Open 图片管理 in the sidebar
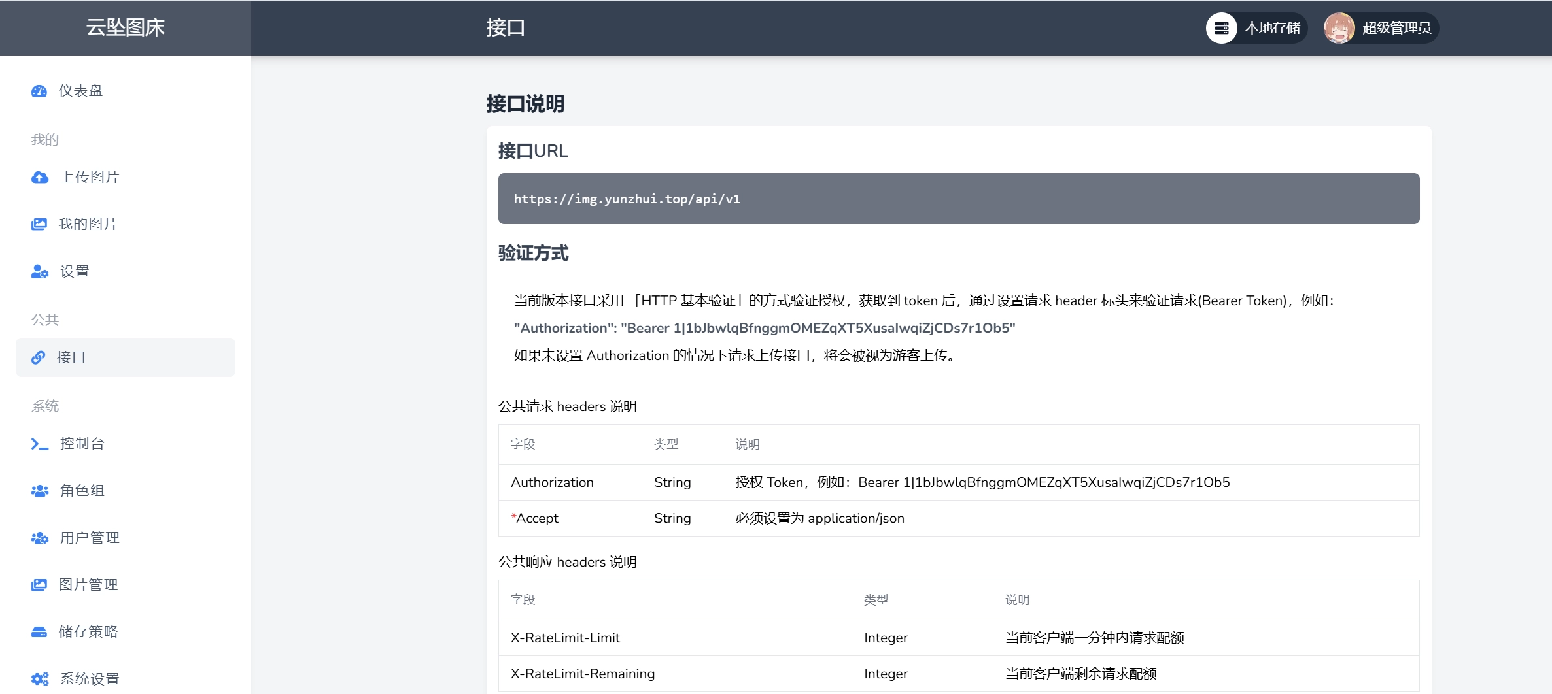 click(x=88, y=585)
